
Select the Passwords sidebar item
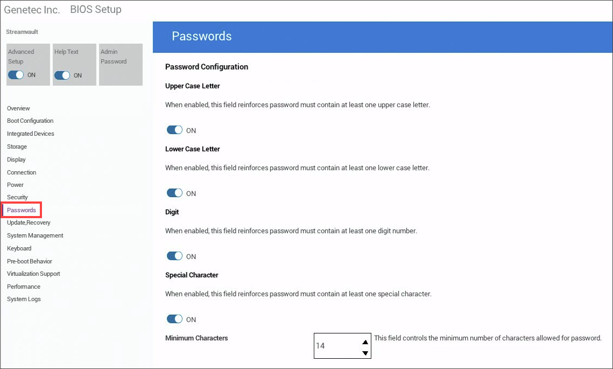(x=22, y=210)
